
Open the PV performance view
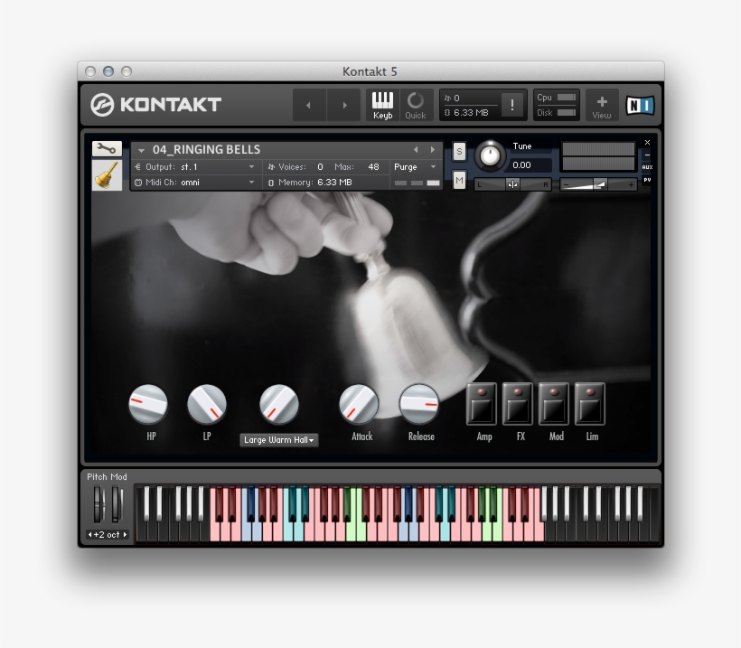[x=647, y=181]
